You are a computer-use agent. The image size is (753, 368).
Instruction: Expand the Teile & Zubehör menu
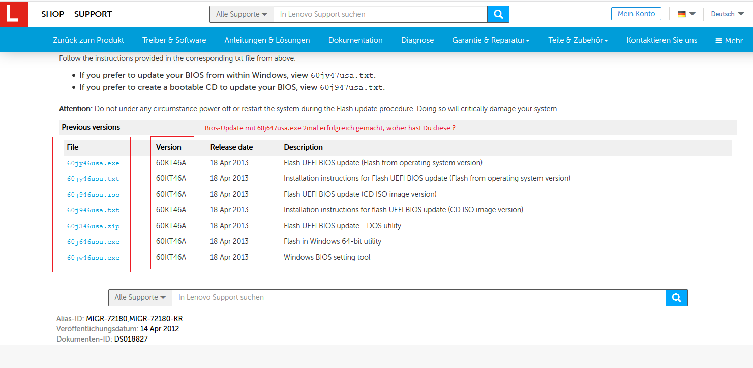578,40
